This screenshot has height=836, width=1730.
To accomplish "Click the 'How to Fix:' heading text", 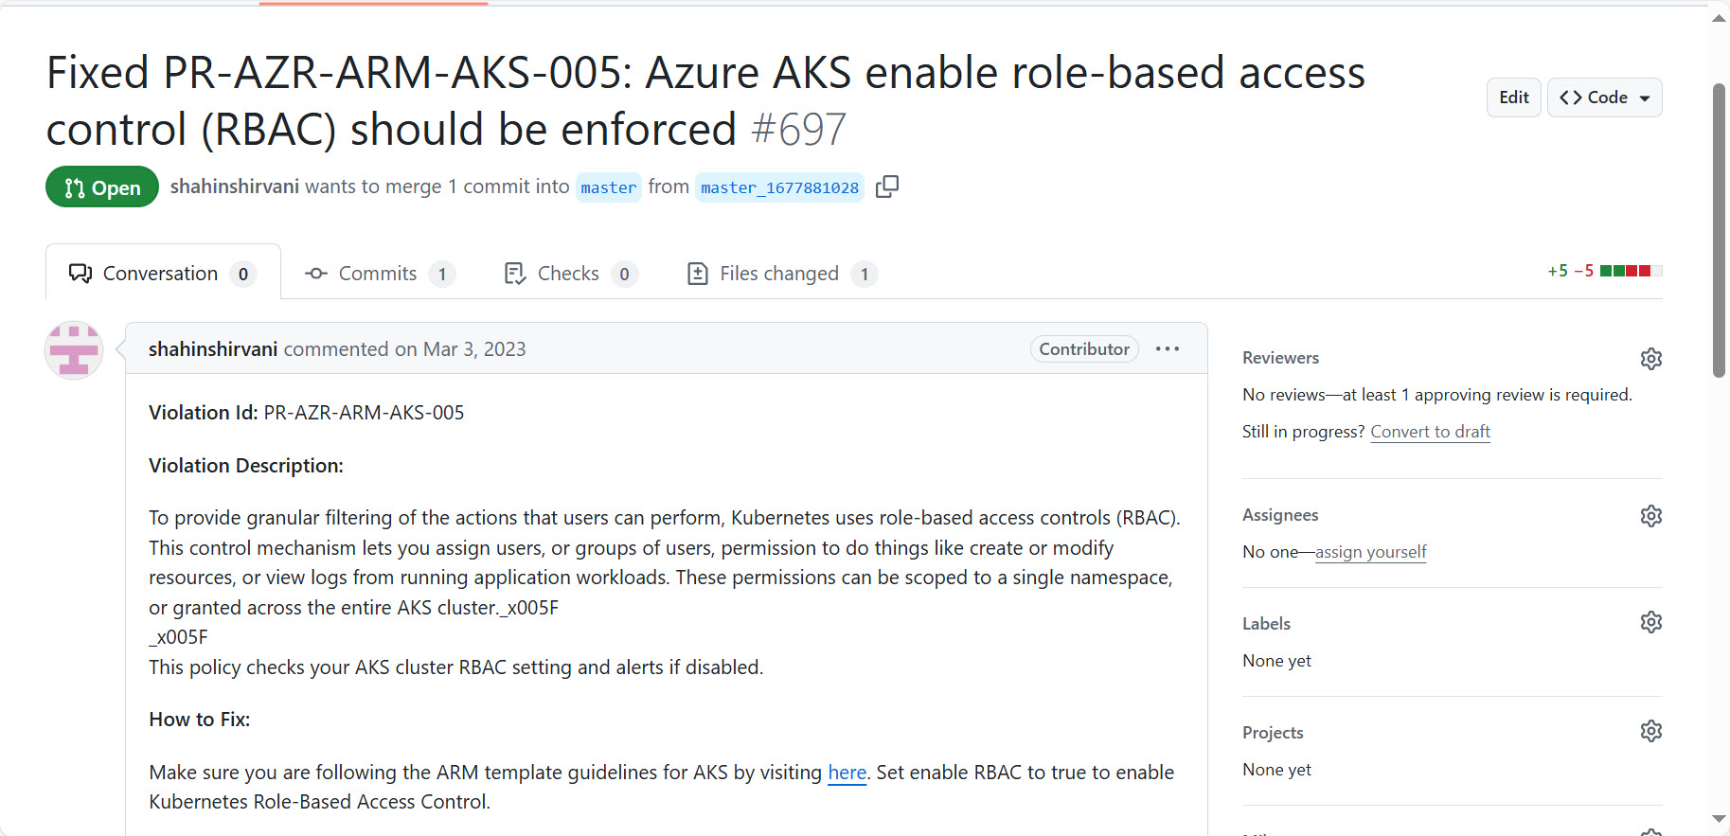I will click(x=200, y=720).
